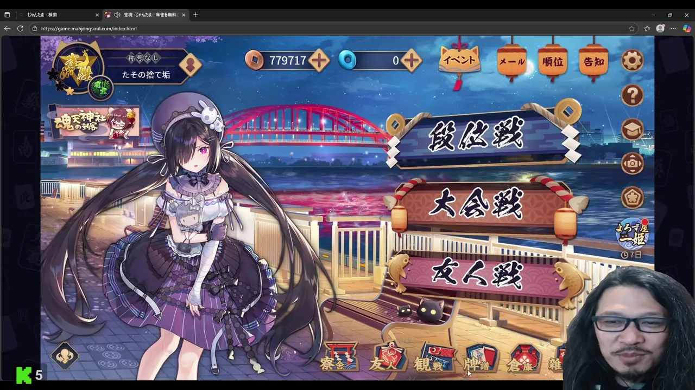The image size is (695, 390).
Task: Open a new browser tab
Action: click(195, 15)
